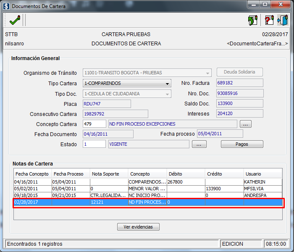Click the Estado code input field
Image resolution: width=294 pixels, height=252 pixels.
click(x=94, y=144)
